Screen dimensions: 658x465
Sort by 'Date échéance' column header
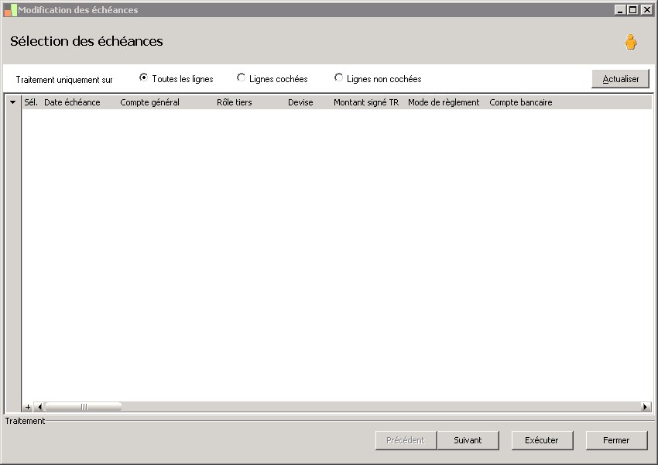72,102
